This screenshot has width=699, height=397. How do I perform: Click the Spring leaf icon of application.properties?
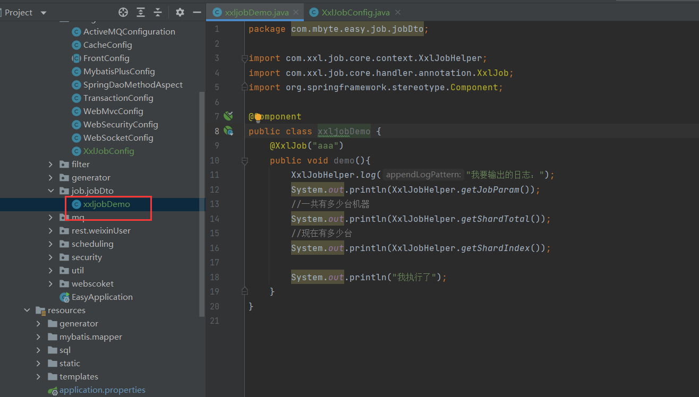point(53,391)
